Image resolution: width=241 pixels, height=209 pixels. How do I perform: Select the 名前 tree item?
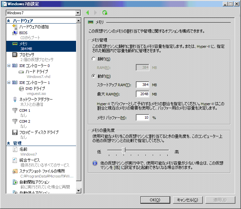(23, 149)
